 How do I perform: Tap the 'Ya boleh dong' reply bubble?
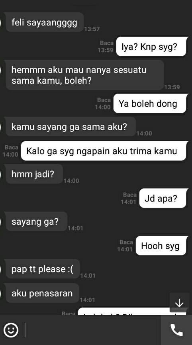coord(151,104)
